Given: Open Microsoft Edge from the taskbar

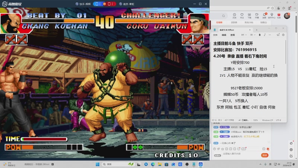Looking at the screenshot, I should [153, 164].
